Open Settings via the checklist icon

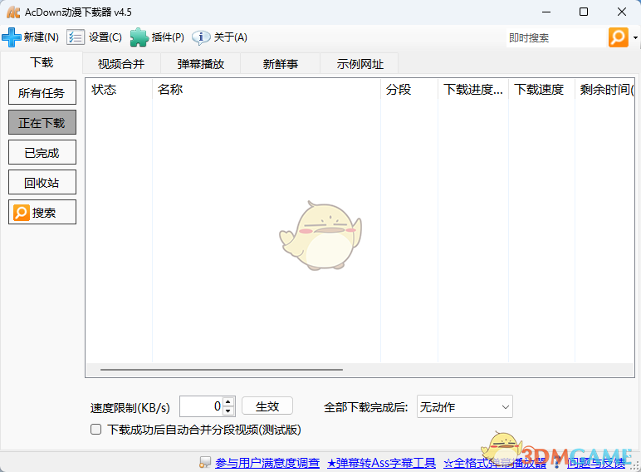click(x=76, y=37)
